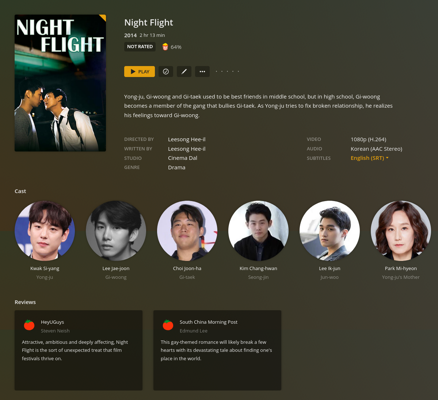
Task: Open the South China Morning Post review
Action: (x=217, y=350)
